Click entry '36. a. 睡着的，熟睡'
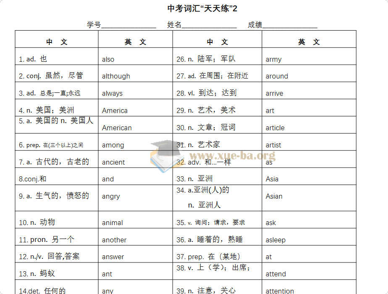 point(210,239)
